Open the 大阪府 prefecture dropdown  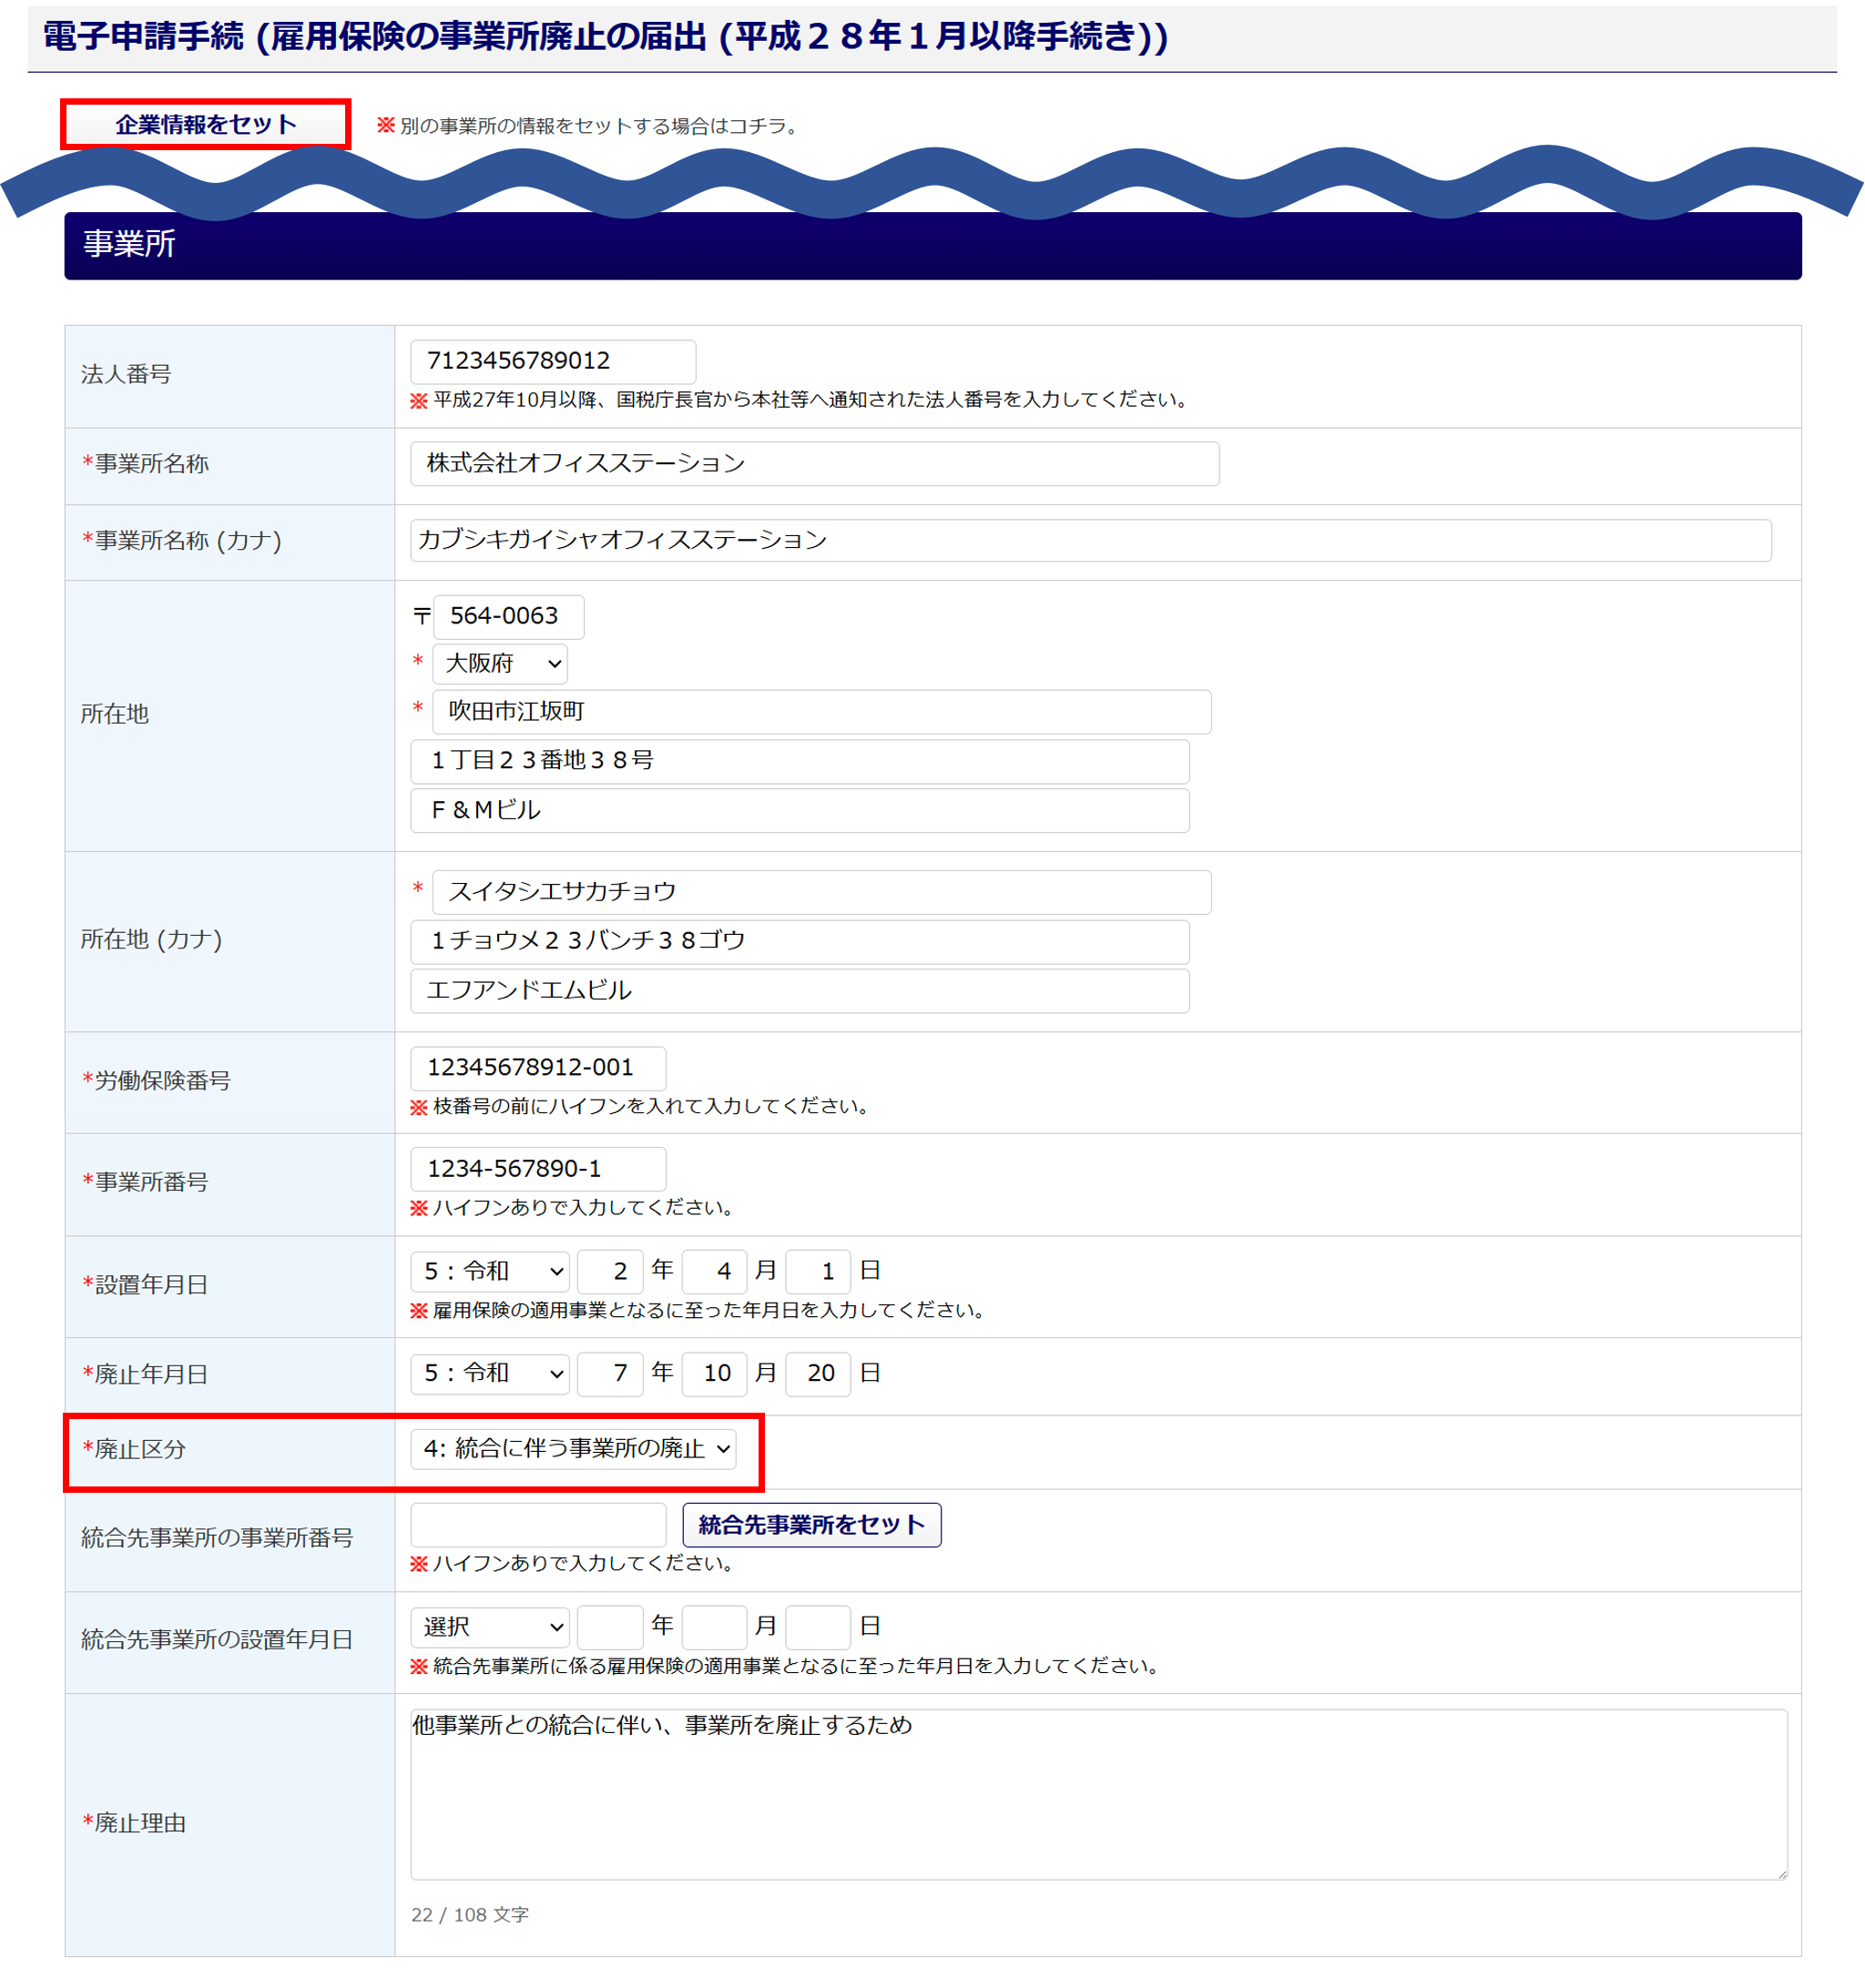pyautogui.click(x=500, y=663)
